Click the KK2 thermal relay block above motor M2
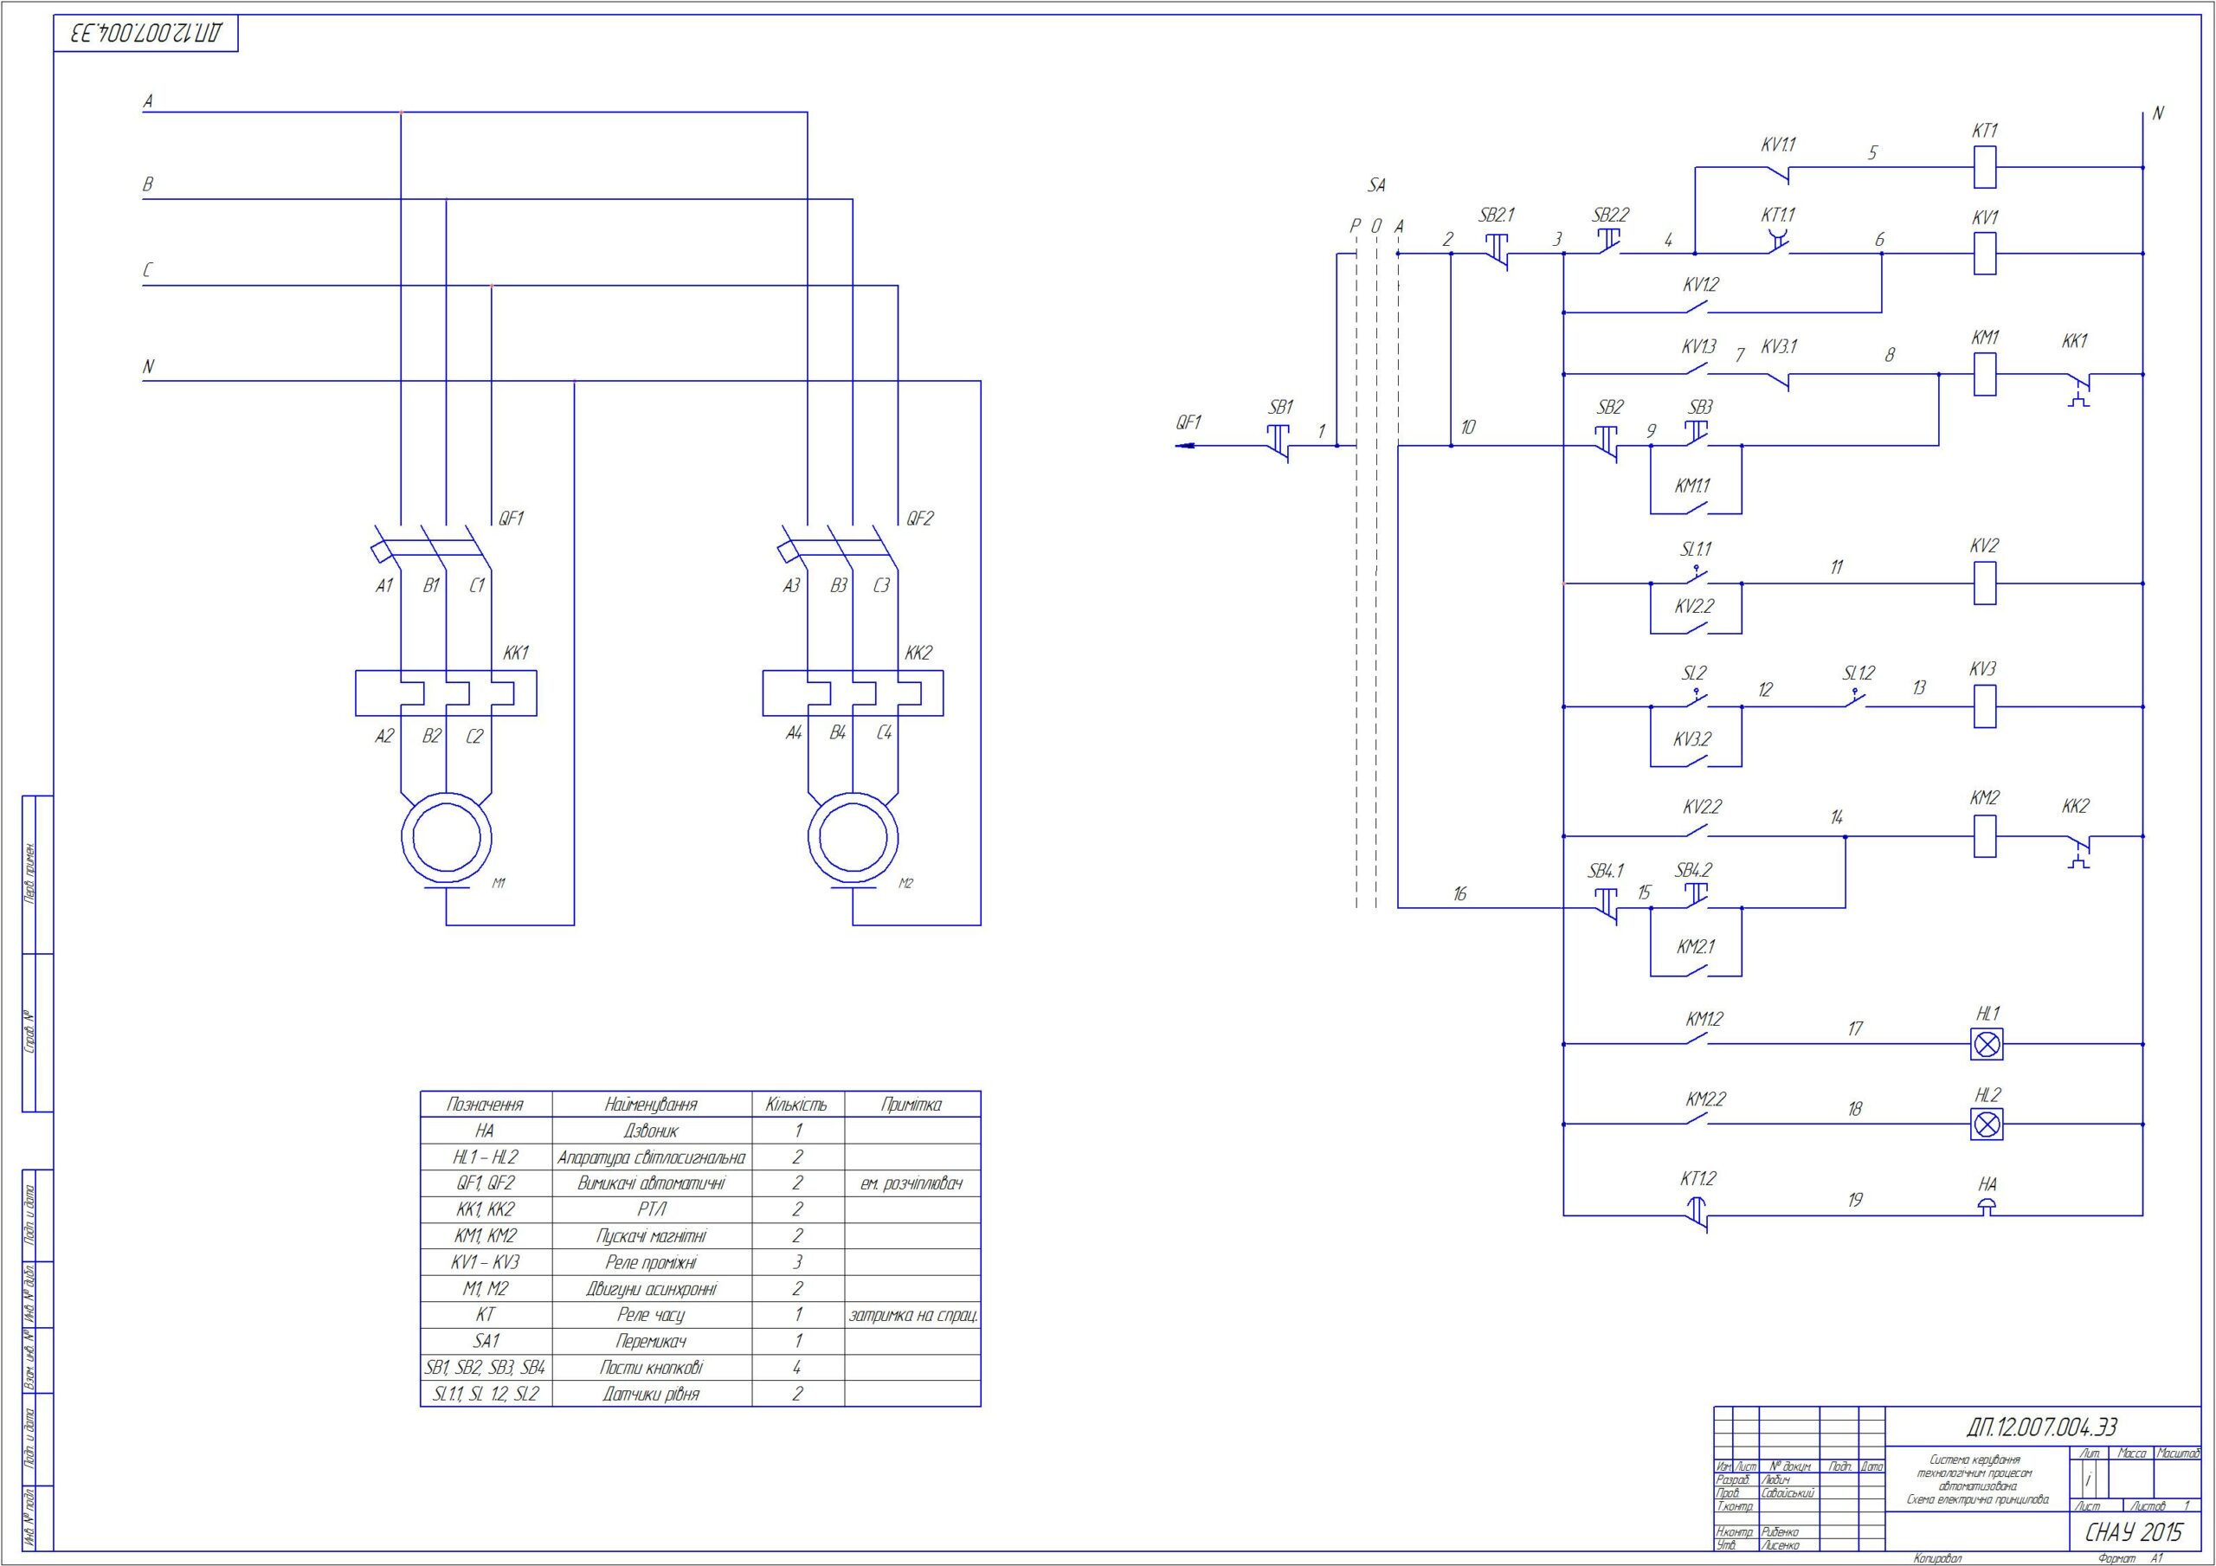2216x1566 pixels. click(854, 693)
